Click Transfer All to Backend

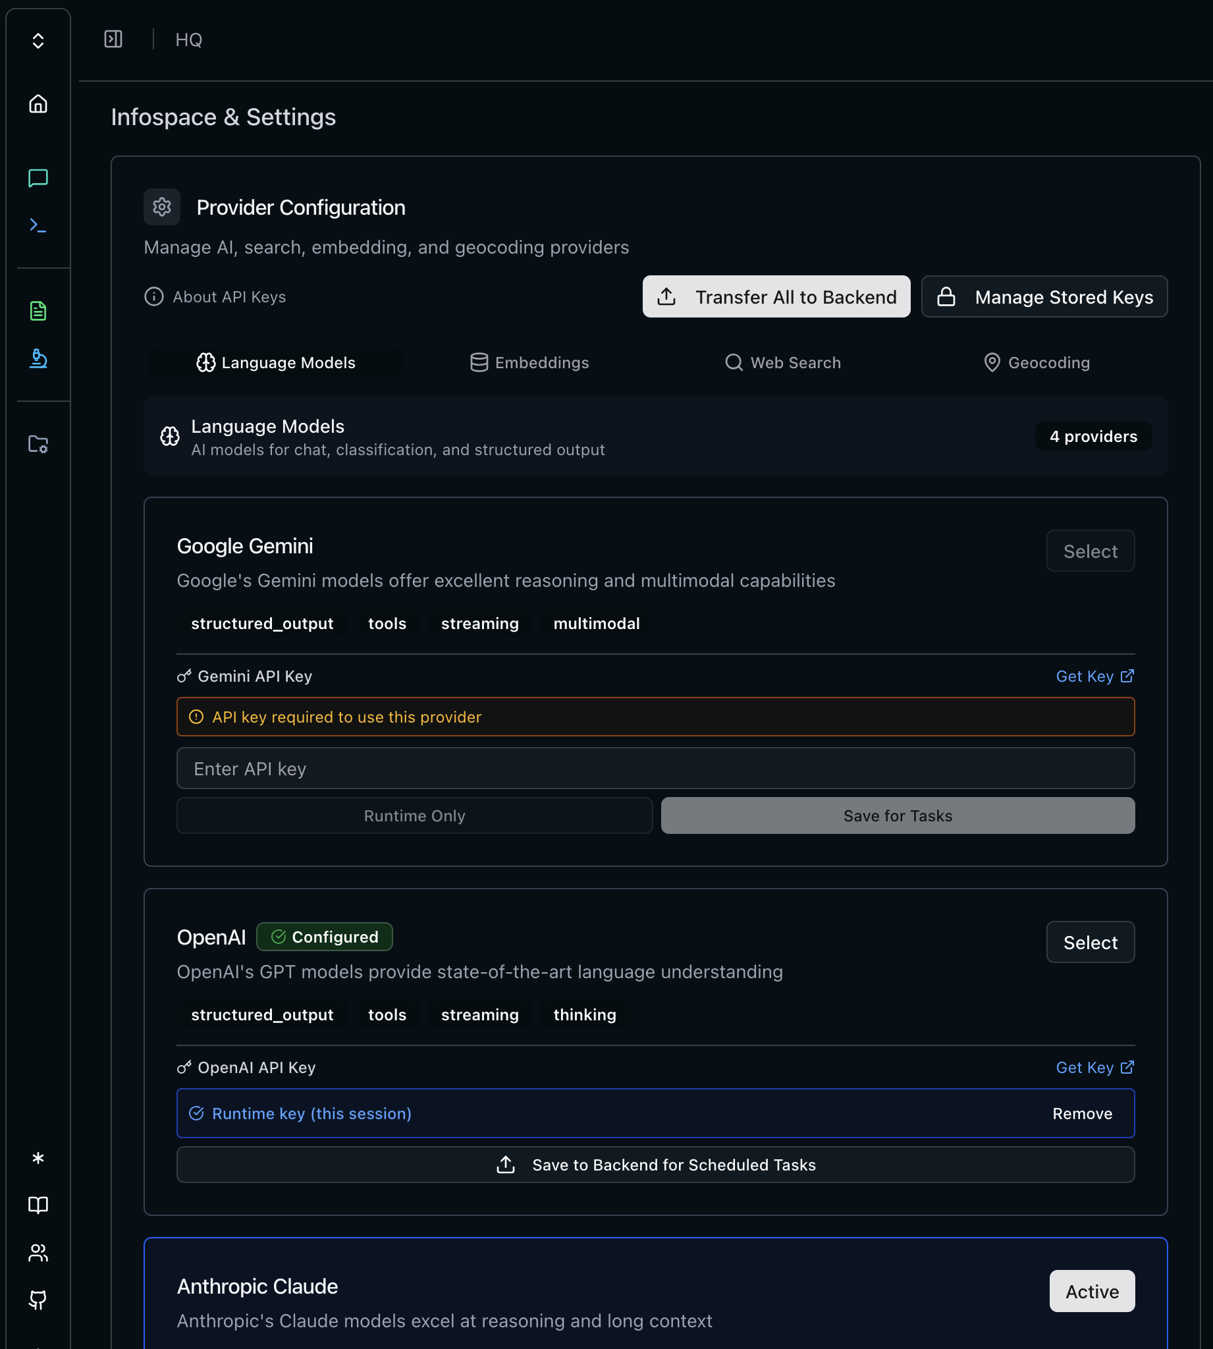pyautogui.click(x=776, y=296)
